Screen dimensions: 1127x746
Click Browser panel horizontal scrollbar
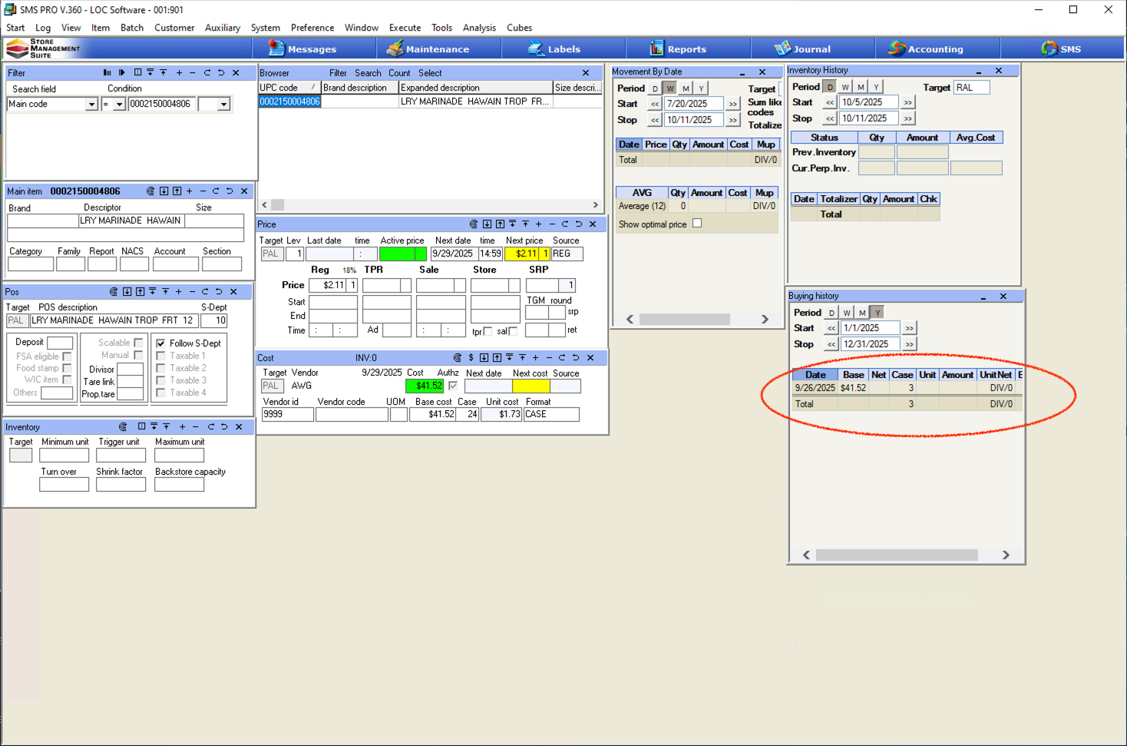point(431,205)
